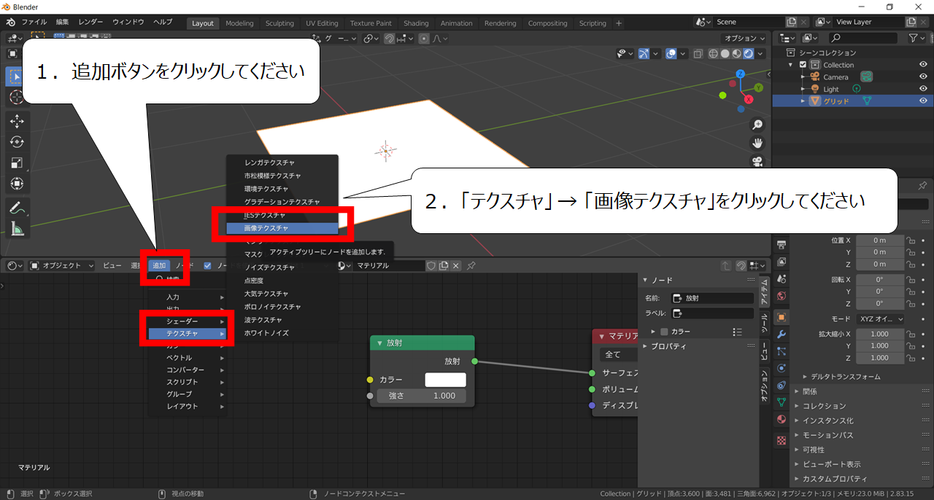Open the Particles properties tab icon
934x500 pixels.
781,351
